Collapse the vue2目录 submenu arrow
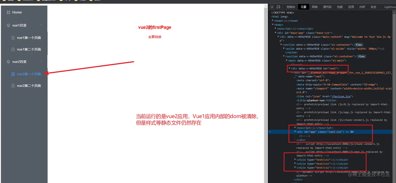The height and width of the screenshot is (183, 396). (x=41, y=62)
